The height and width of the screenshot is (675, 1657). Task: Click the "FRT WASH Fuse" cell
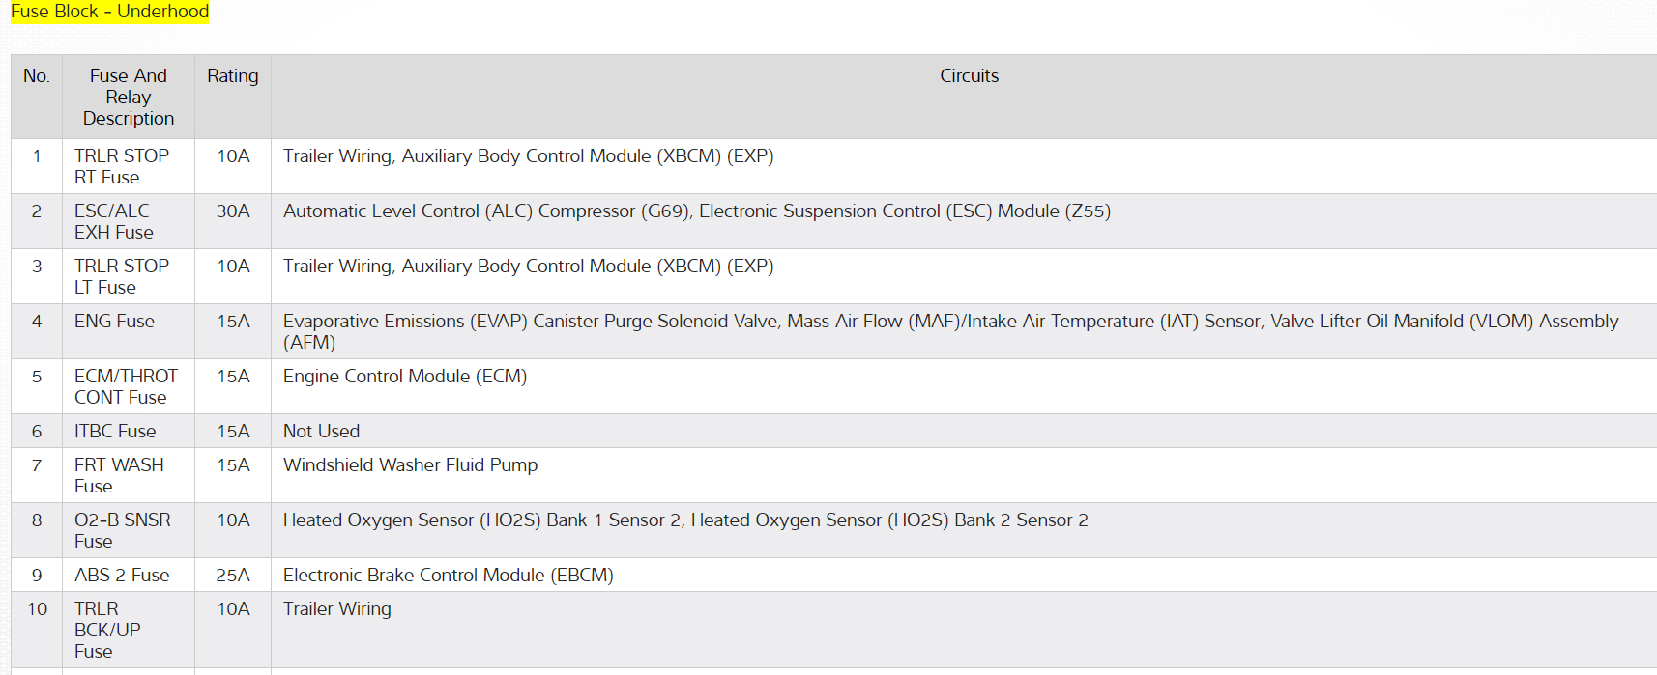[x=119, y=475]
